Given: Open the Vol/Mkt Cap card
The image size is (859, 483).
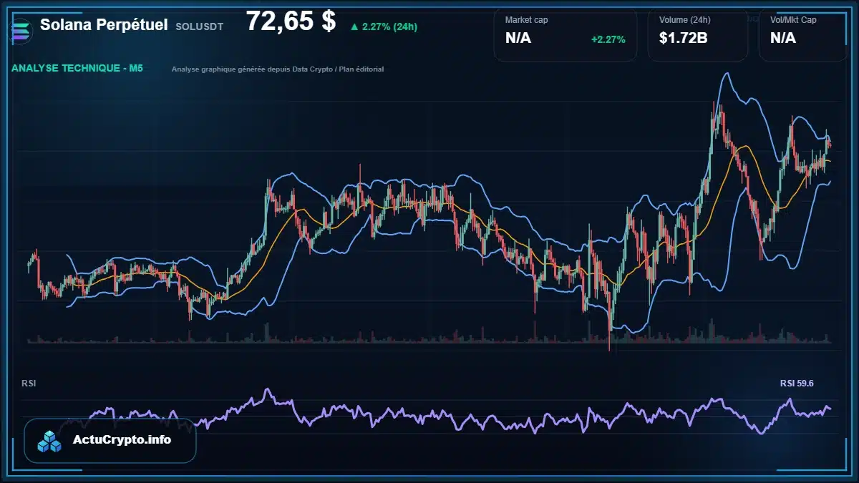Looking at the screenshot, I should pyautogui.click(x=803, y=34).
